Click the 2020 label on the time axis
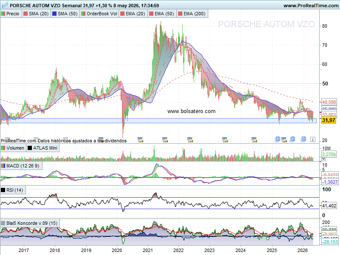Image resolution: width=340 pixels, height=255 pixels. [x=117, y=250]
